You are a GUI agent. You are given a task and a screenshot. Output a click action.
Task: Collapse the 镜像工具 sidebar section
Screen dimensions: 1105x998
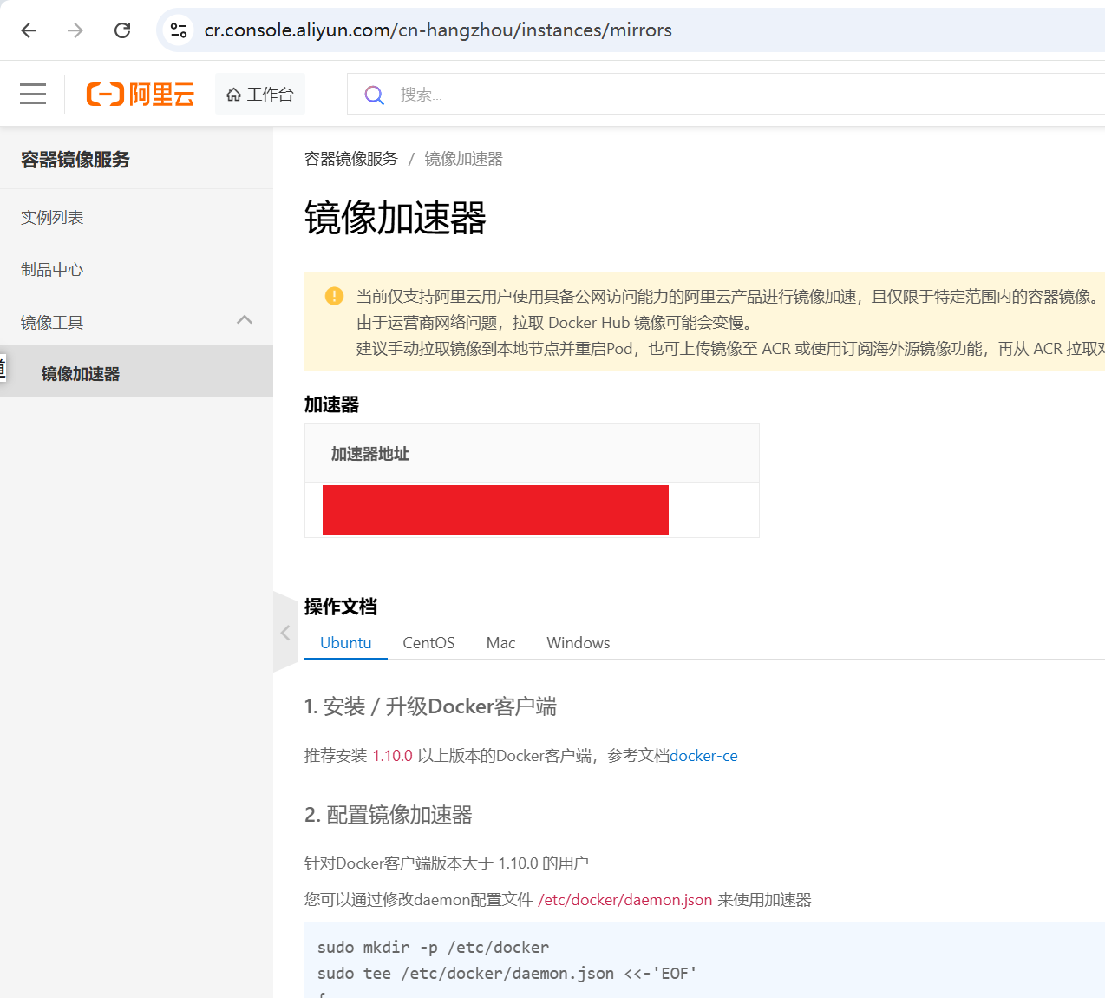click(x=245, y=320)
